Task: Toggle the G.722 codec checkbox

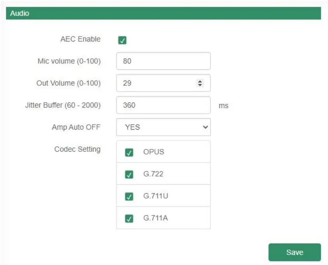Action: click(x=129, y=175)
